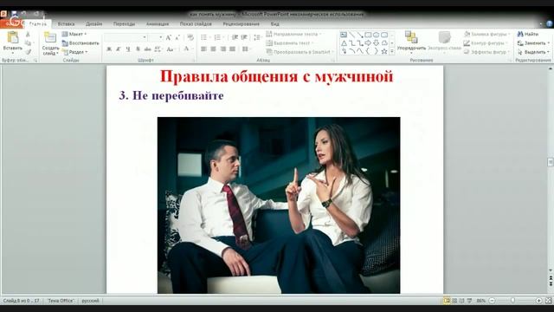Click the decrease indent icon
The image size is (554, 312).
[x=235, y=37]
